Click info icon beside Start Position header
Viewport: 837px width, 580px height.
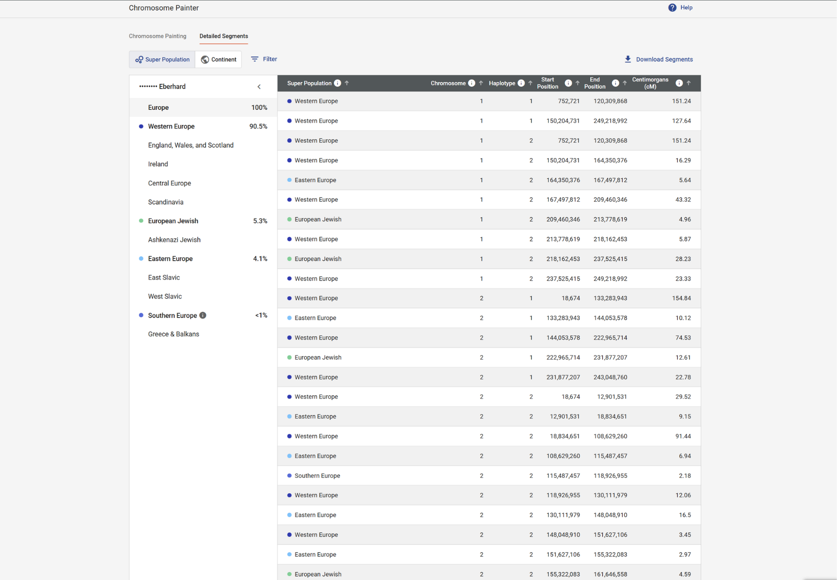[568, 83]
